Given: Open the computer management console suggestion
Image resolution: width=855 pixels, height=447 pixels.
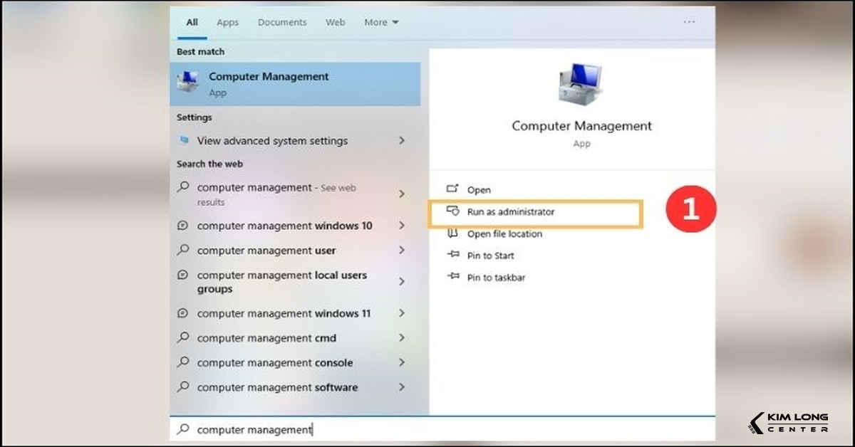Looking at the screenshot, I should pos(274,363).
